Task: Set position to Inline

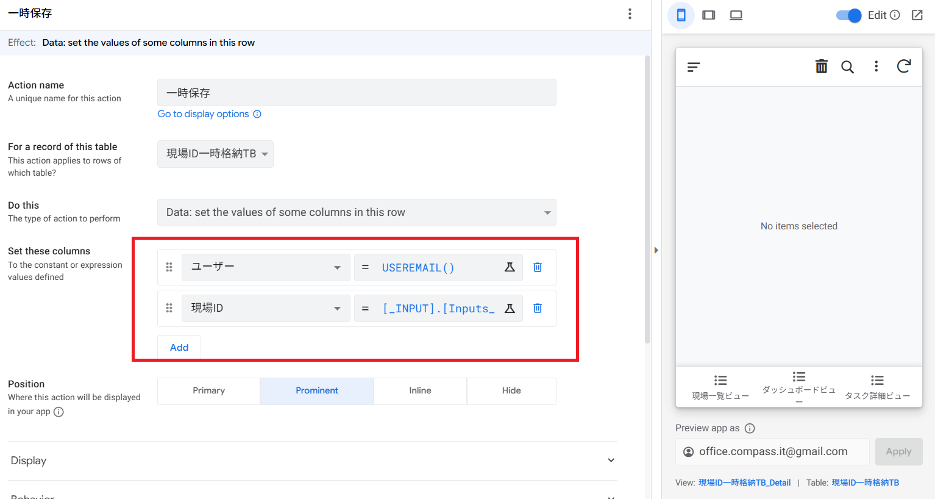Action: [420, 391]
